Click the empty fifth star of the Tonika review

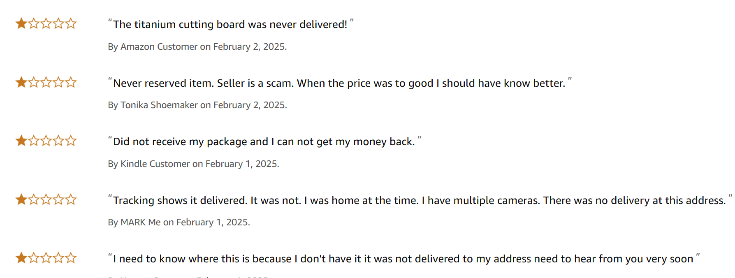[71, 82]
